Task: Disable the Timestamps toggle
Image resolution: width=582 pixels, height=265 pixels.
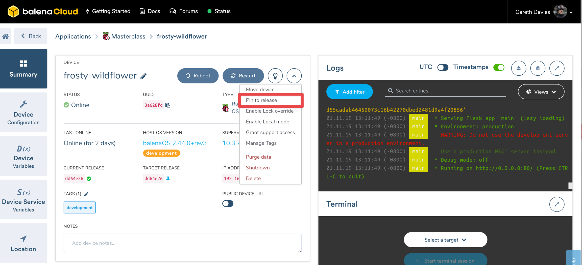Action: 499,68
